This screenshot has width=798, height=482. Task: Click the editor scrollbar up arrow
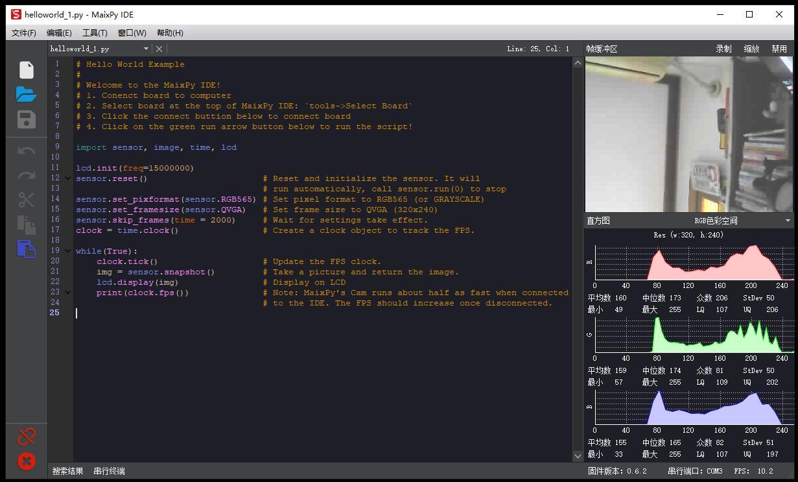578,63
